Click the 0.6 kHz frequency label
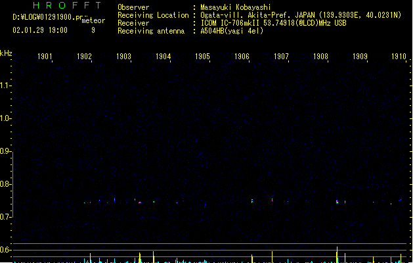413x263 pixels. coord(5,250)
